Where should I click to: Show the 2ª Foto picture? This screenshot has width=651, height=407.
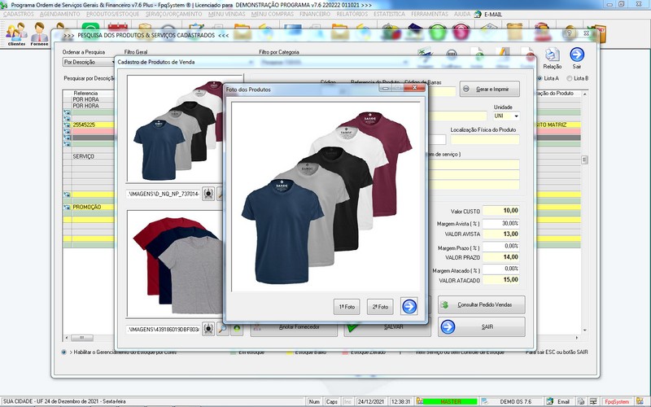380,306
